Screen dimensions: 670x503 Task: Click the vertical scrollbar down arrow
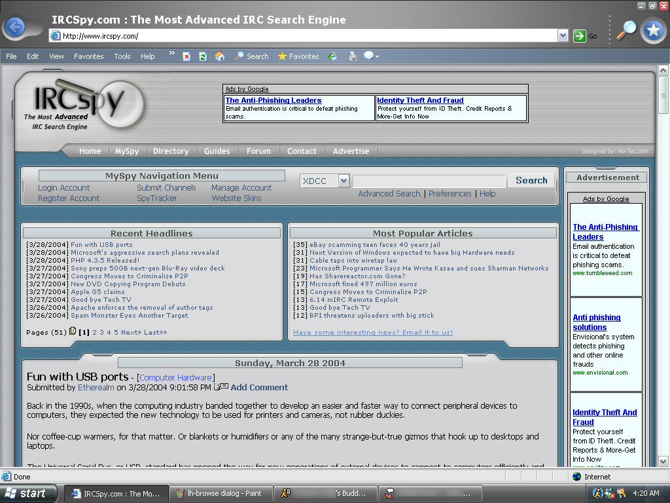(663, 461)
